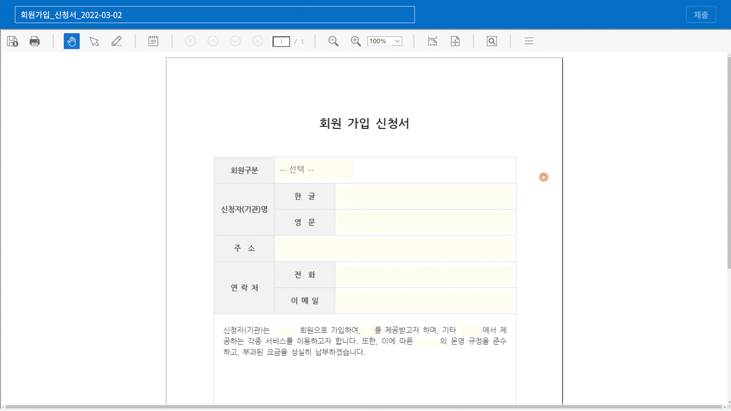Click the save document icon
731x411 pixels.
pos(12,41)
